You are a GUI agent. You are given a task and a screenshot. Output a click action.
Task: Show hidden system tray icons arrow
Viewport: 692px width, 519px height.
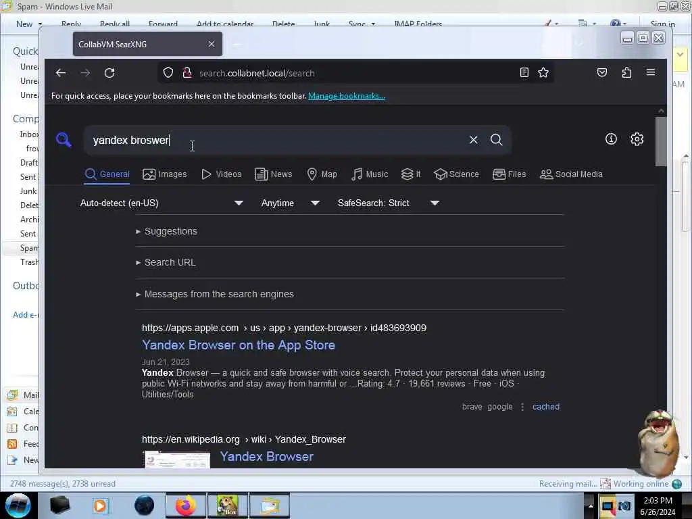click(591, 505)
